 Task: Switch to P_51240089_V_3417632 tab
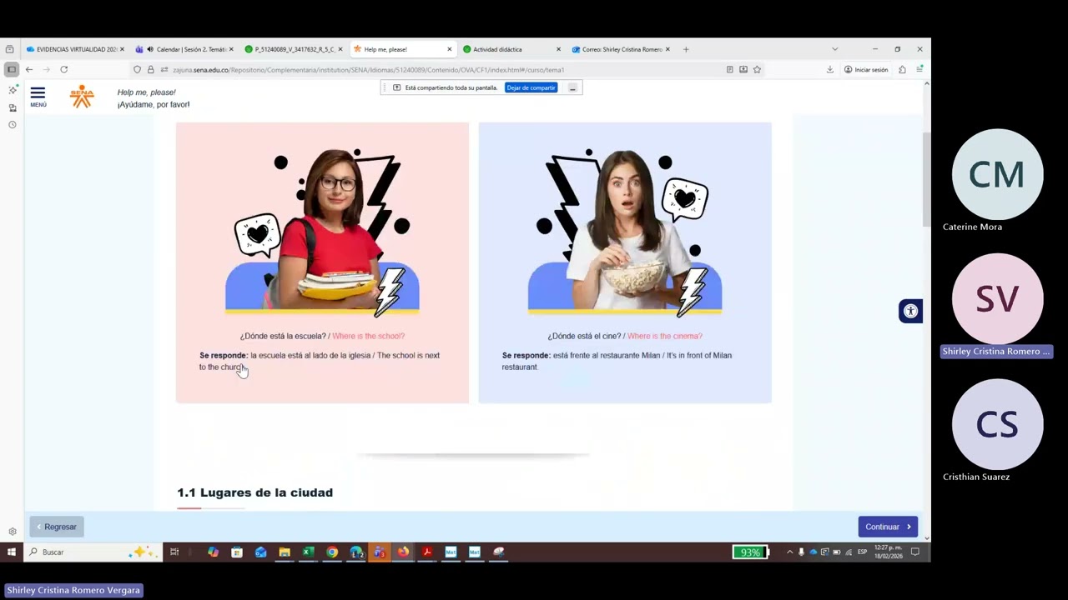tap(295, 49)
